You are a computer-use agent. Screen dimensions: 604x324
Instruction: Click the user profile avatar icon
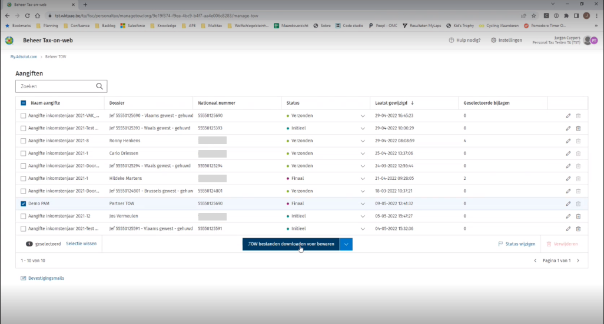590,41
